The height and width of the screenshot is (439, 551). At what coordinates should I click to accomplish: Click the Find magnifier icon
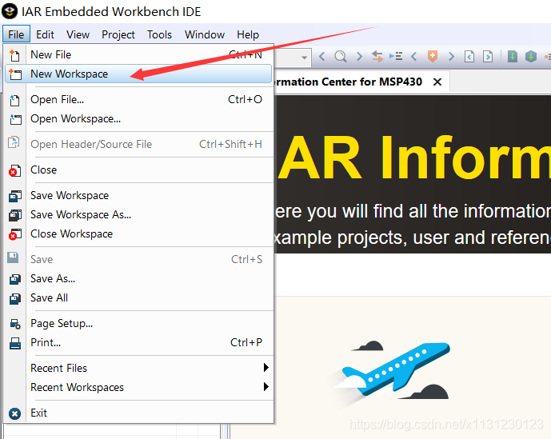tap(340, 56)
